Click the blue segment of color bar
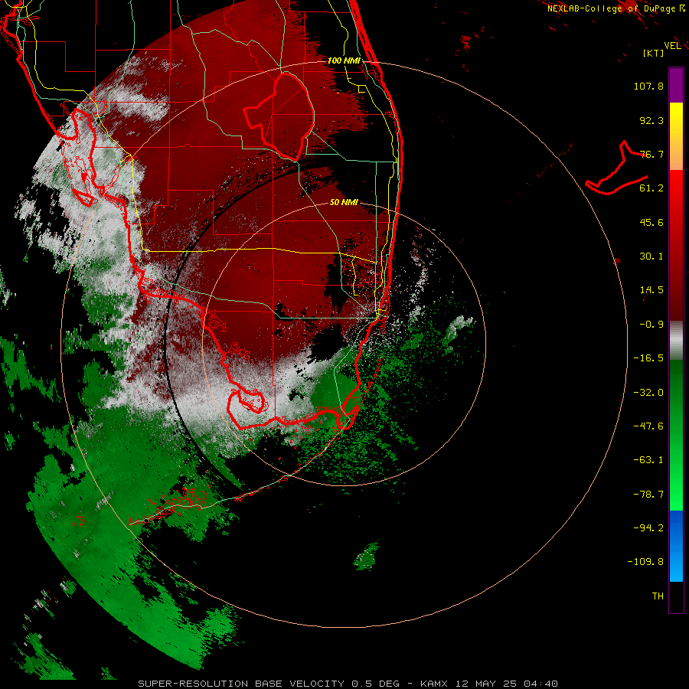Image resolution: width=689 pixels, height=689 pixels. (x=676, y=546)
